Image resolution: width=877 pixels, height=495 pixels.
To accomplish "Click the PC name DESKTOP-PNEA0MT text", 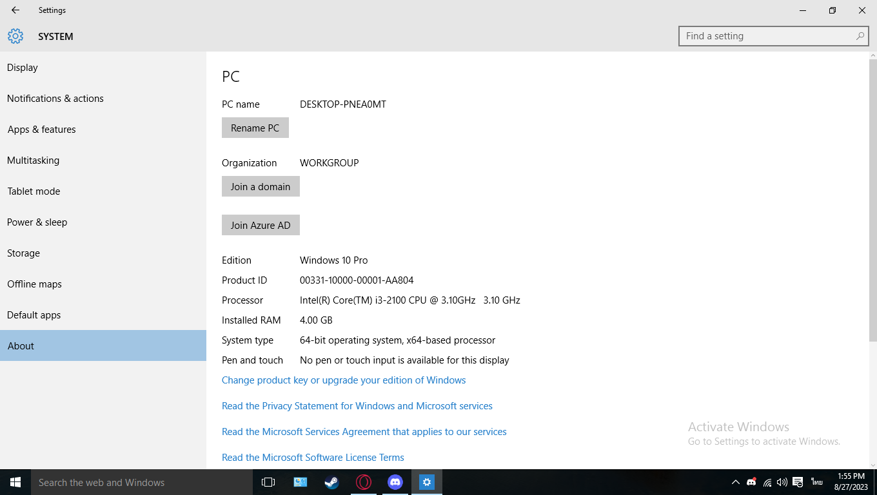I will 343,104.
